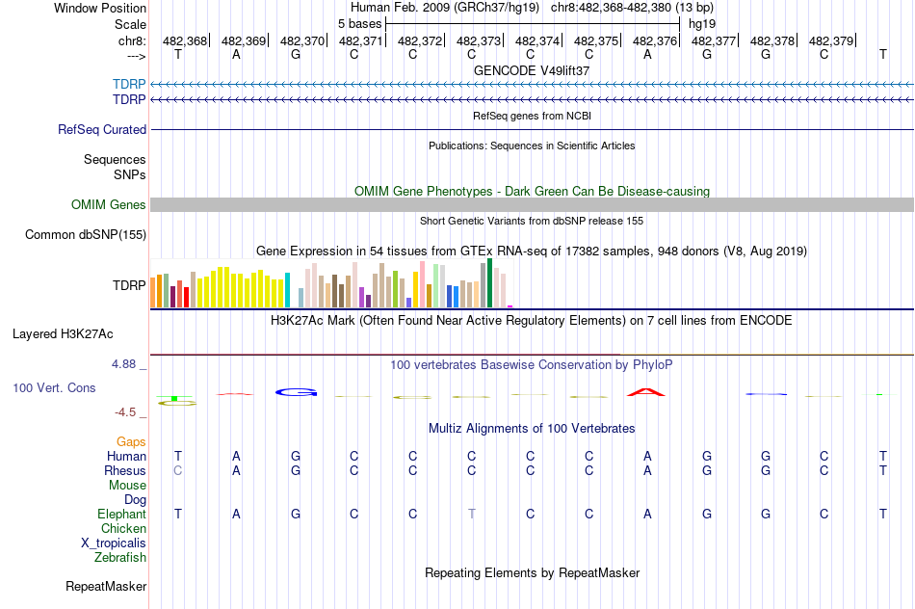Viewport: 915px width, 609px height.
Task: Open the H3K27Ac Mark track title
Action: click(x=531, y=321)
